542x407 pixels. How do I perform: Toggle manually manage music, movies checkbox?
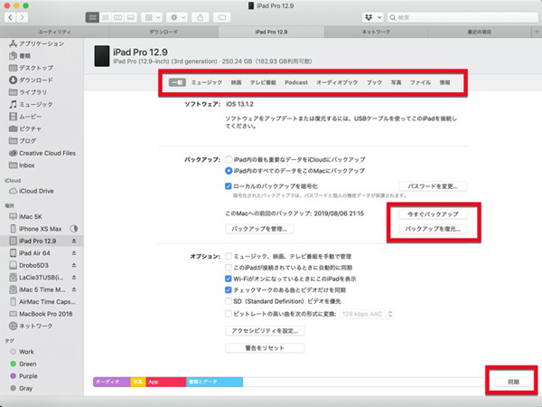(229, 257)
